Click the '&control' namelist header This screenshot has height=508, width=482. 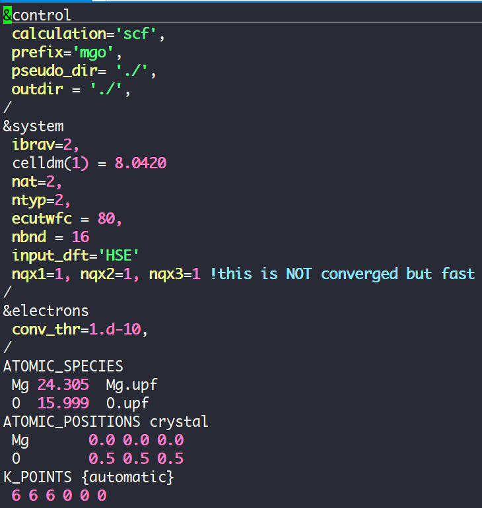point(36,16)
